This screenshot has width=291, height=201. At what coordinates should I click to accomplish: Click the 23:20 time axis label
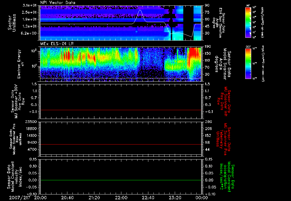[175, 198]
